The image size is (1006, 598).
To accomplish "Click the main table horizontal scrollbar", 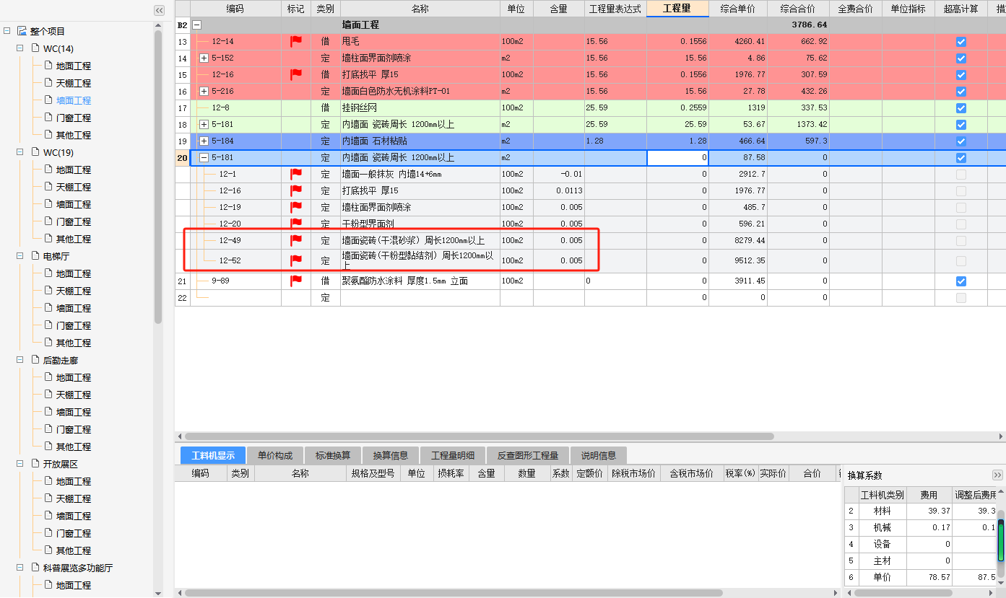I will (x=480, y=436).
